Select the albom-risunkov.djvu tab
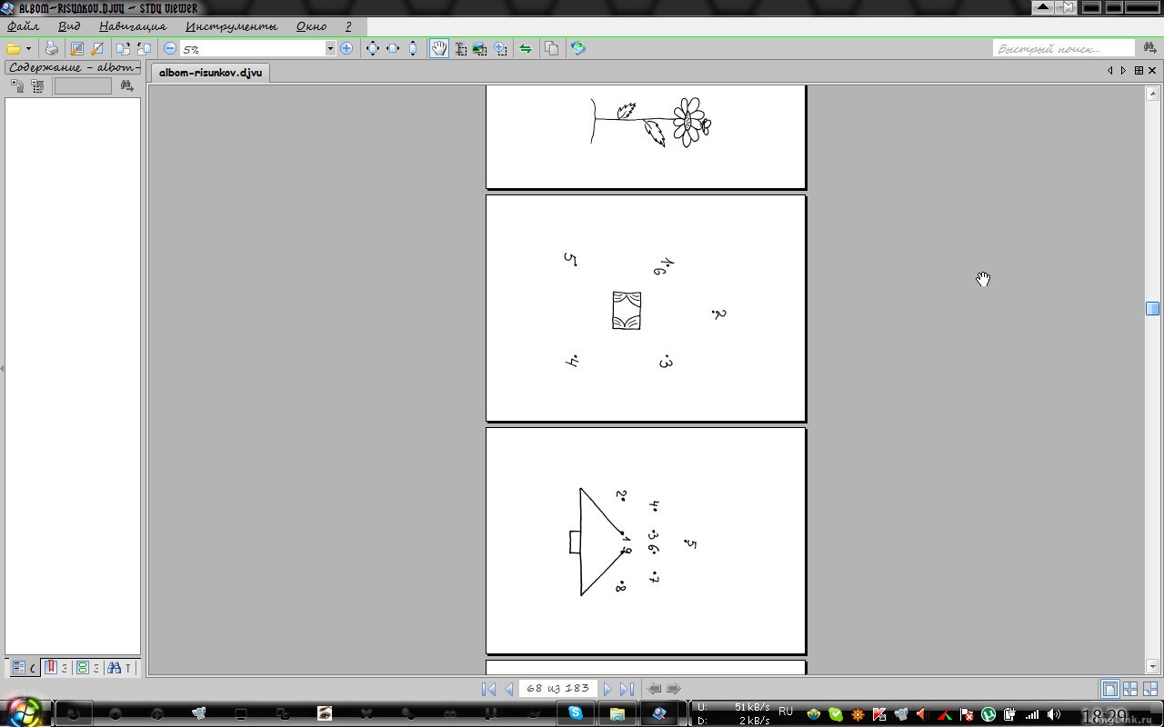 (x=209, y=72)
